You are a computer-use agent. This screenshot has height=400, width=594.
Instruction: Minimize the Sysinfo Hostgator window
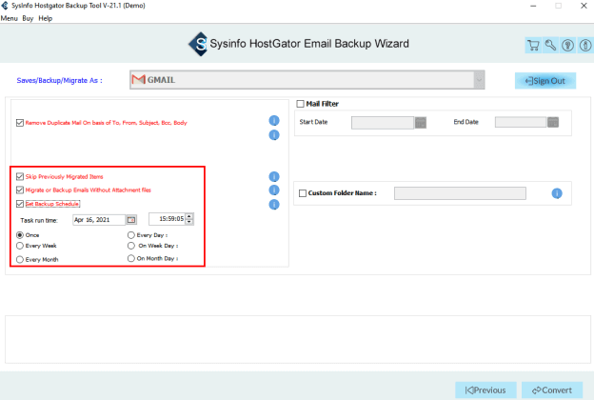(x=533, y=6)
